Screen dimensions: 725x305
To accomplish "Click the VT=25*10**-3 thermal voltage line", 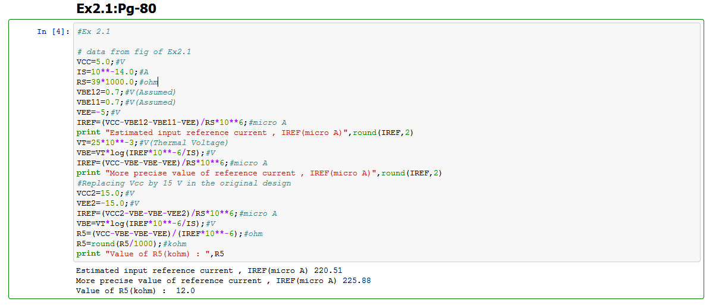I will (x=152, y=143).
